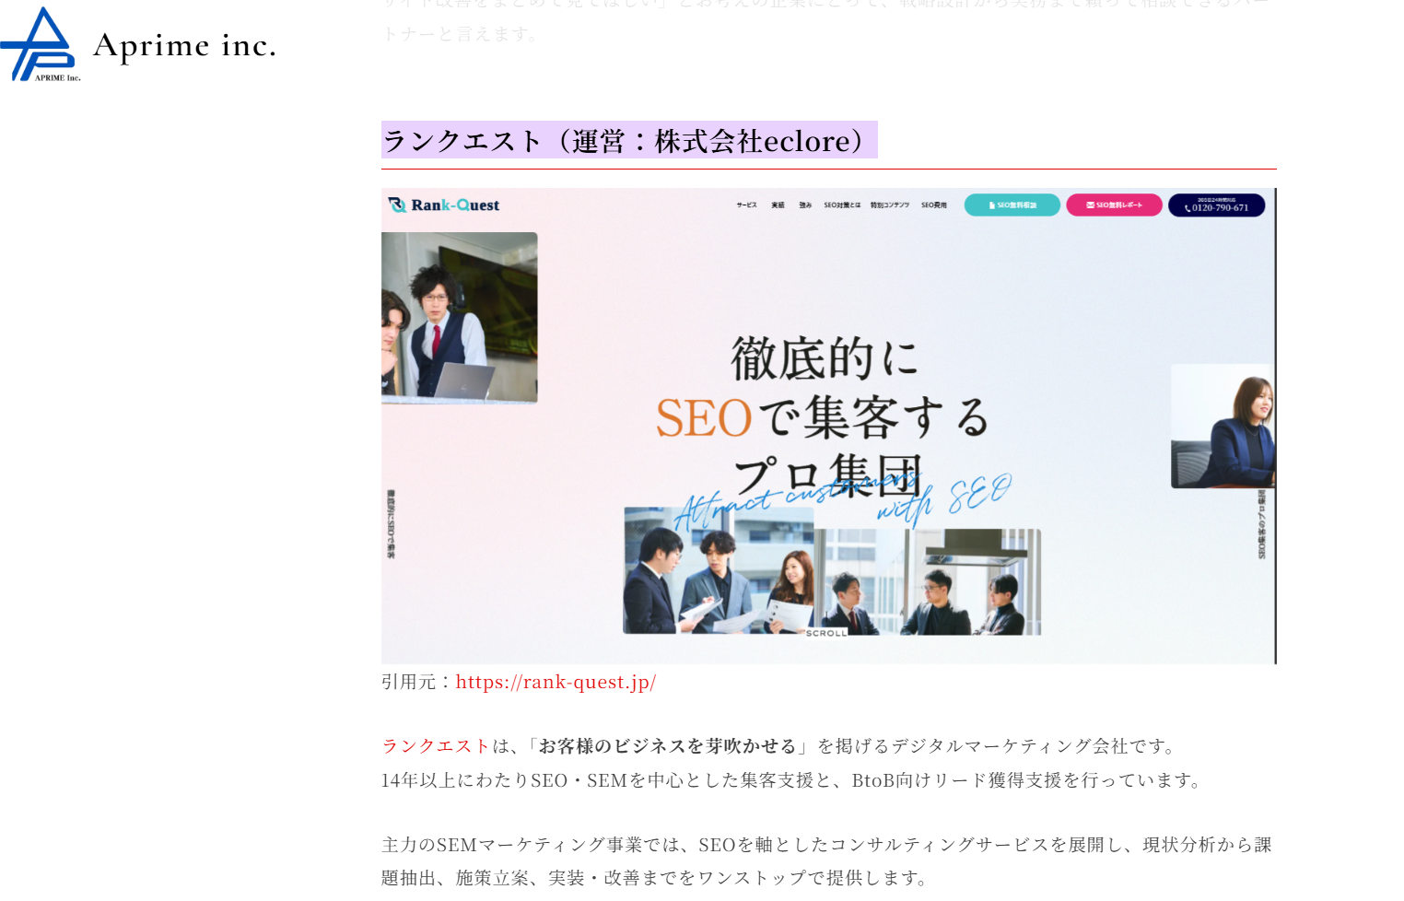Click the envelope icon on SEO無料レポート button
1404x901 pixels.
click(x=1090, y=205)
